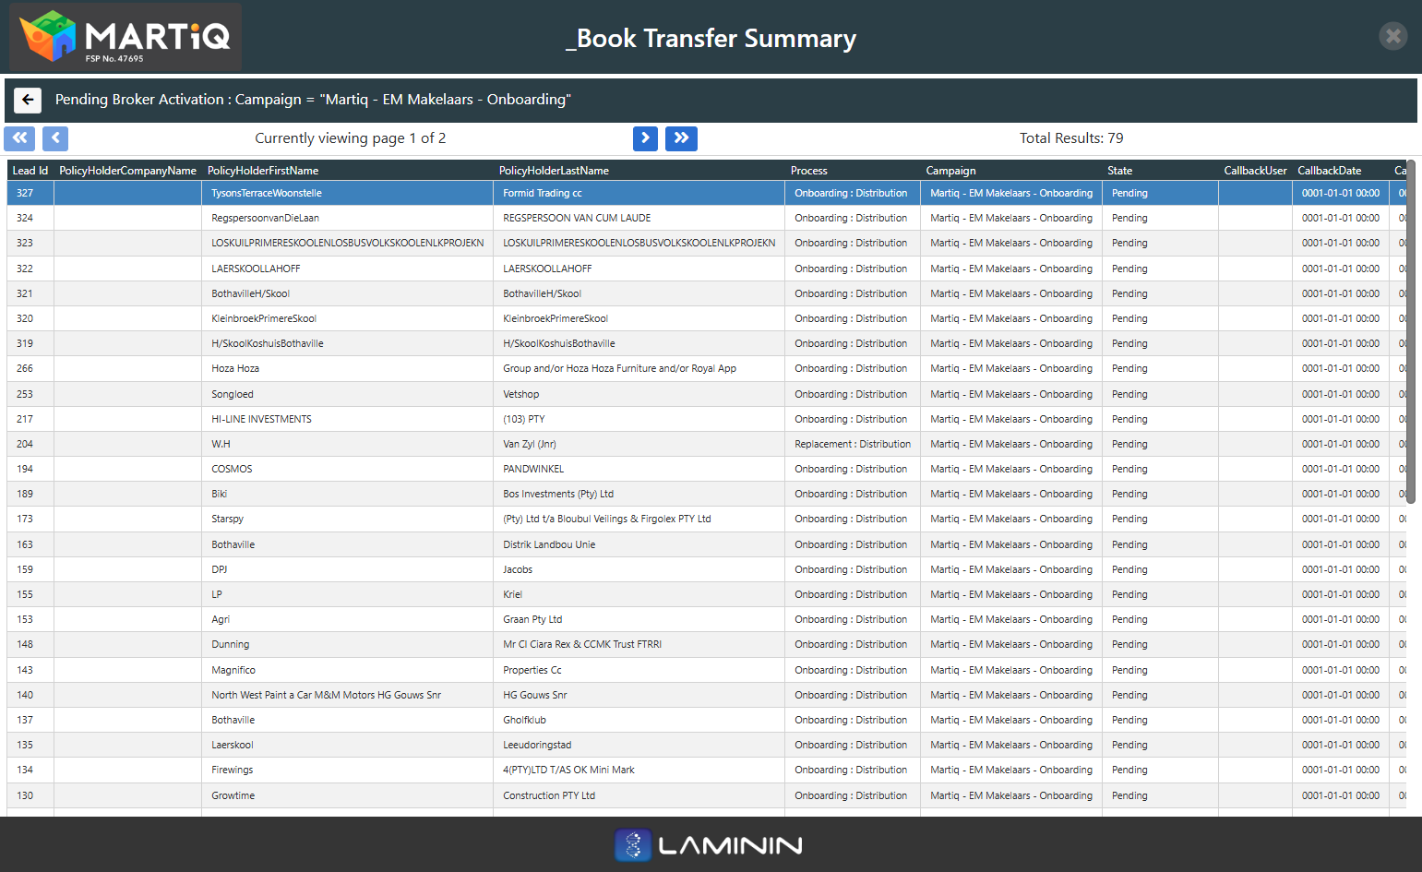This screenshot has width=1422, height=872.
Task: Sort by CallbackUser column header
Action: point(1256,171)
